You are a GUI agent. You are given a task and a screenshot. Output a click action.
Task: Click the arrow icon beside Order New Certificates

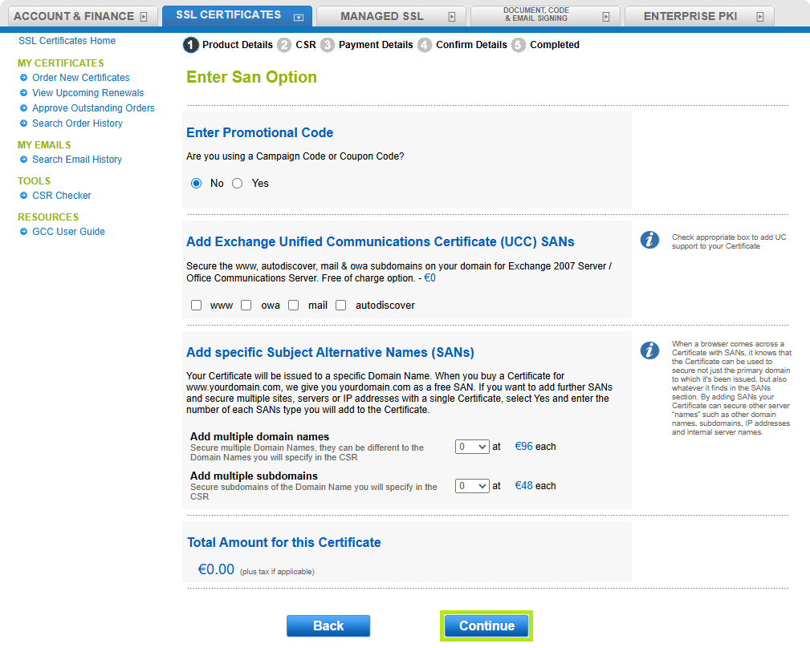tap(24, 78)
